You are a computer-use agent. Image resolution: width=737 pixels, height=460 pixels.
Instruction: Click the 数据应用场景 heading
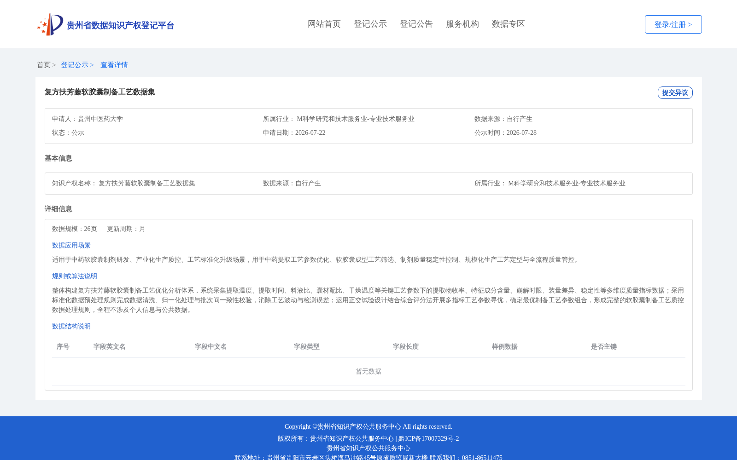coord(71,245)
